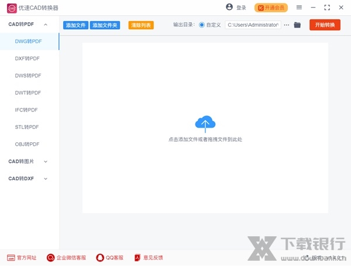Click the QQ penguin icon

coord(100,258)
